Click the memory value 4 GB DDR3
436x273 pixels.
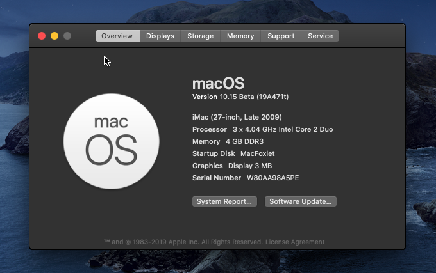pos(244,142)
